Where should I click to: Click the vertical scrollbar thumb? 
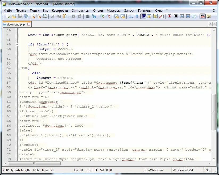click(x=214, y=112)
